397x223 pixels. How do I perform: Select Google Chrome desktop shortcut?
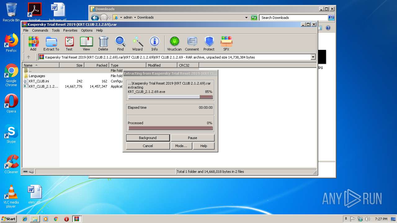coord(11,75)
